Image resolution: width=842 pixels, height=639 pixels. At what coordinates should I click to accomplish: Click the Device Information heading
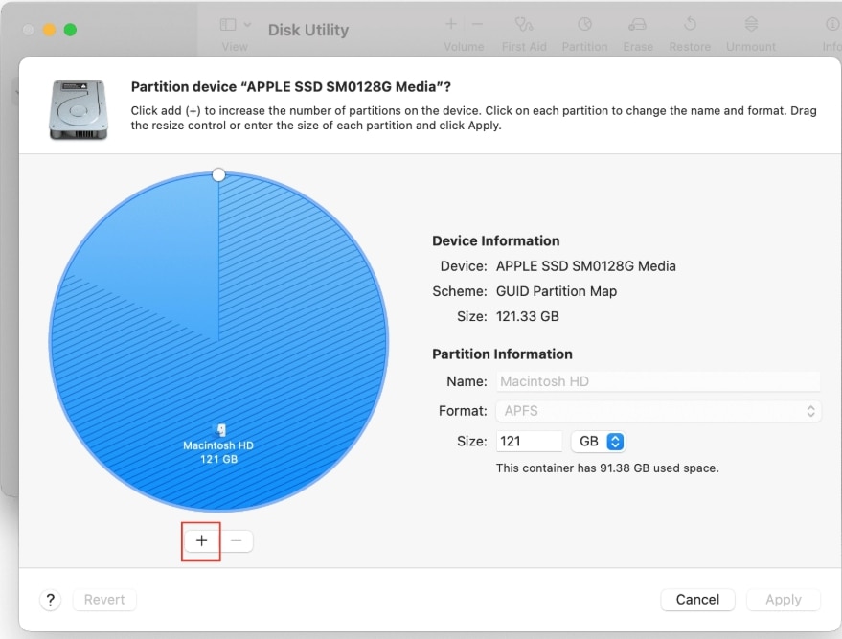(x=495, y=241)
